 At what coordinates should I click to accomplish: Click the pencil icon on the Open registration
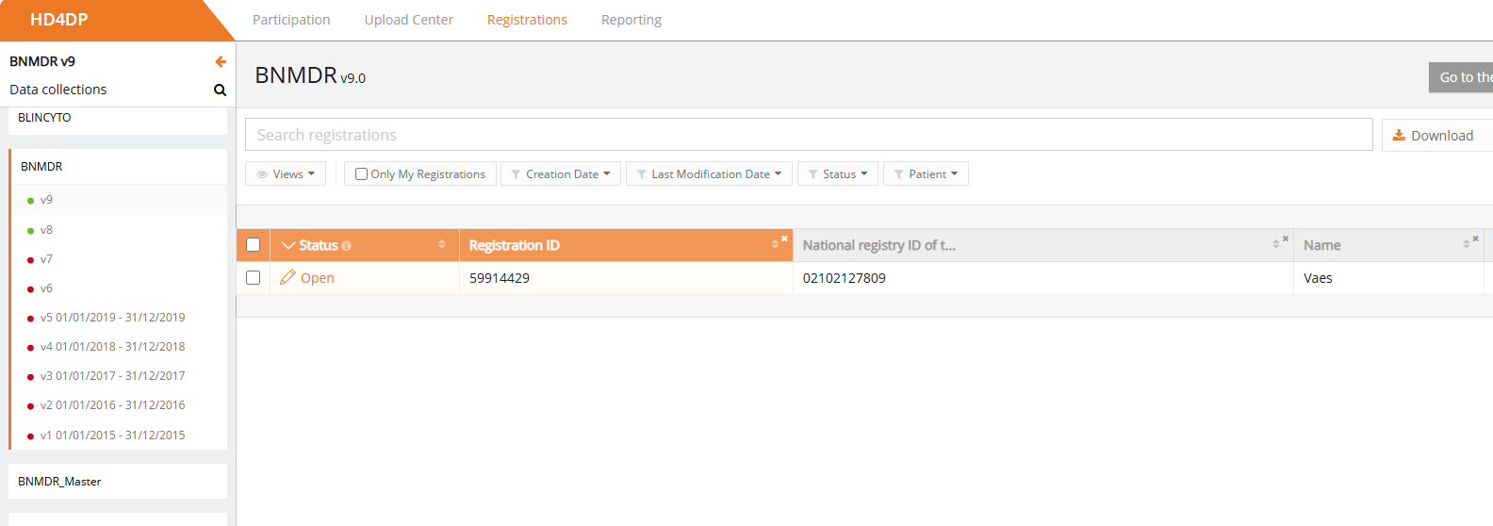click(x=287, y=277)
